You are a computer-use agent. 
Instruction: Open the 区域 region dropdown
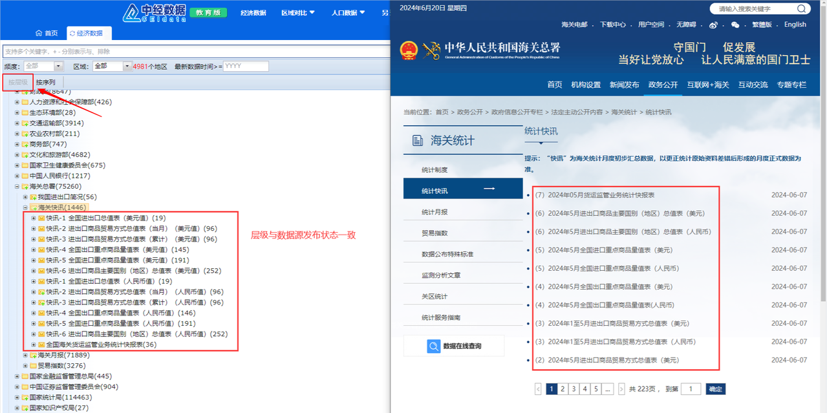click(x=127, y=66)
